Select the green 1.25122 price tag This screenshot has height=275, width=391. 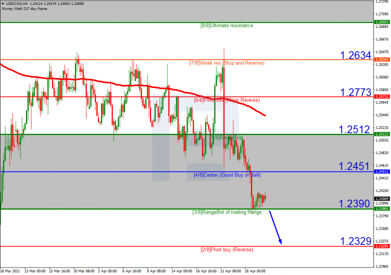(382, 134)
